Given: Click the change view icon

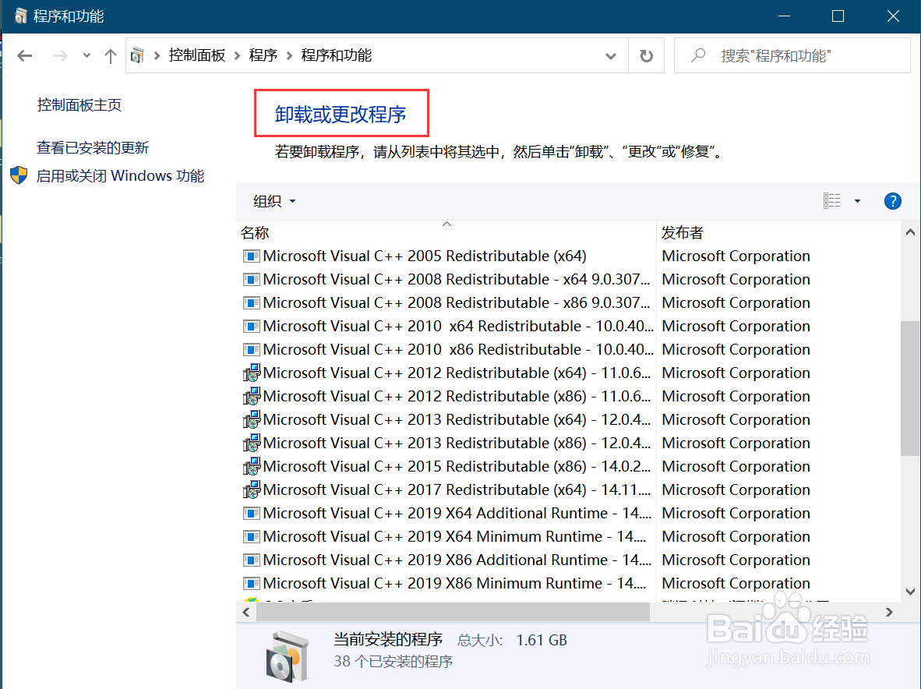Looking at the screenshot, I should tap(831, 201).
